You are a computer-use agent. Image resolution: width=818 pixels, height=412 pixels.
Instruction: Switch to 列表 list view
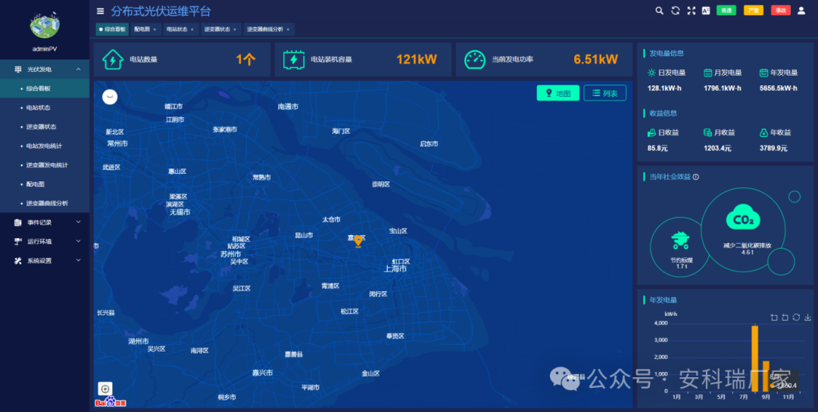(x=604, y=93)
